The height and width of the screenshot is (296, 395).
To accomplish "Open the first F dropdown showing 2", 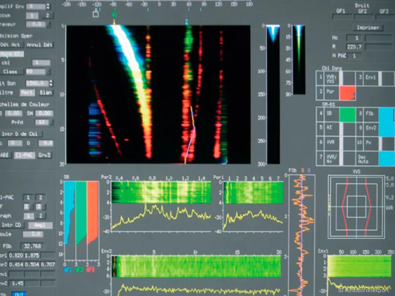I will (28, 207).
